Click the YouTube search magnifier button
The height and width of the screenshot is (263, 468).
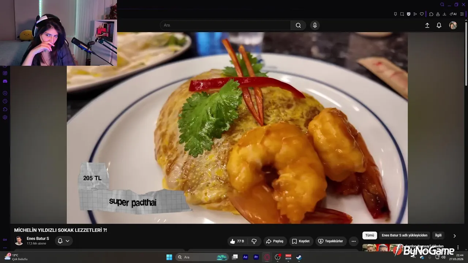click(x=298, y=25)
